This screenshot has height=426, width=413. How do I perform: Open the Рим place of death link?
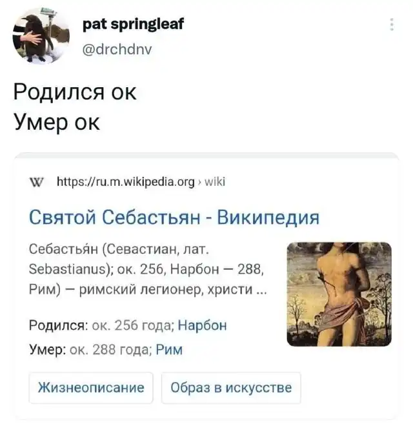(169, 349)
